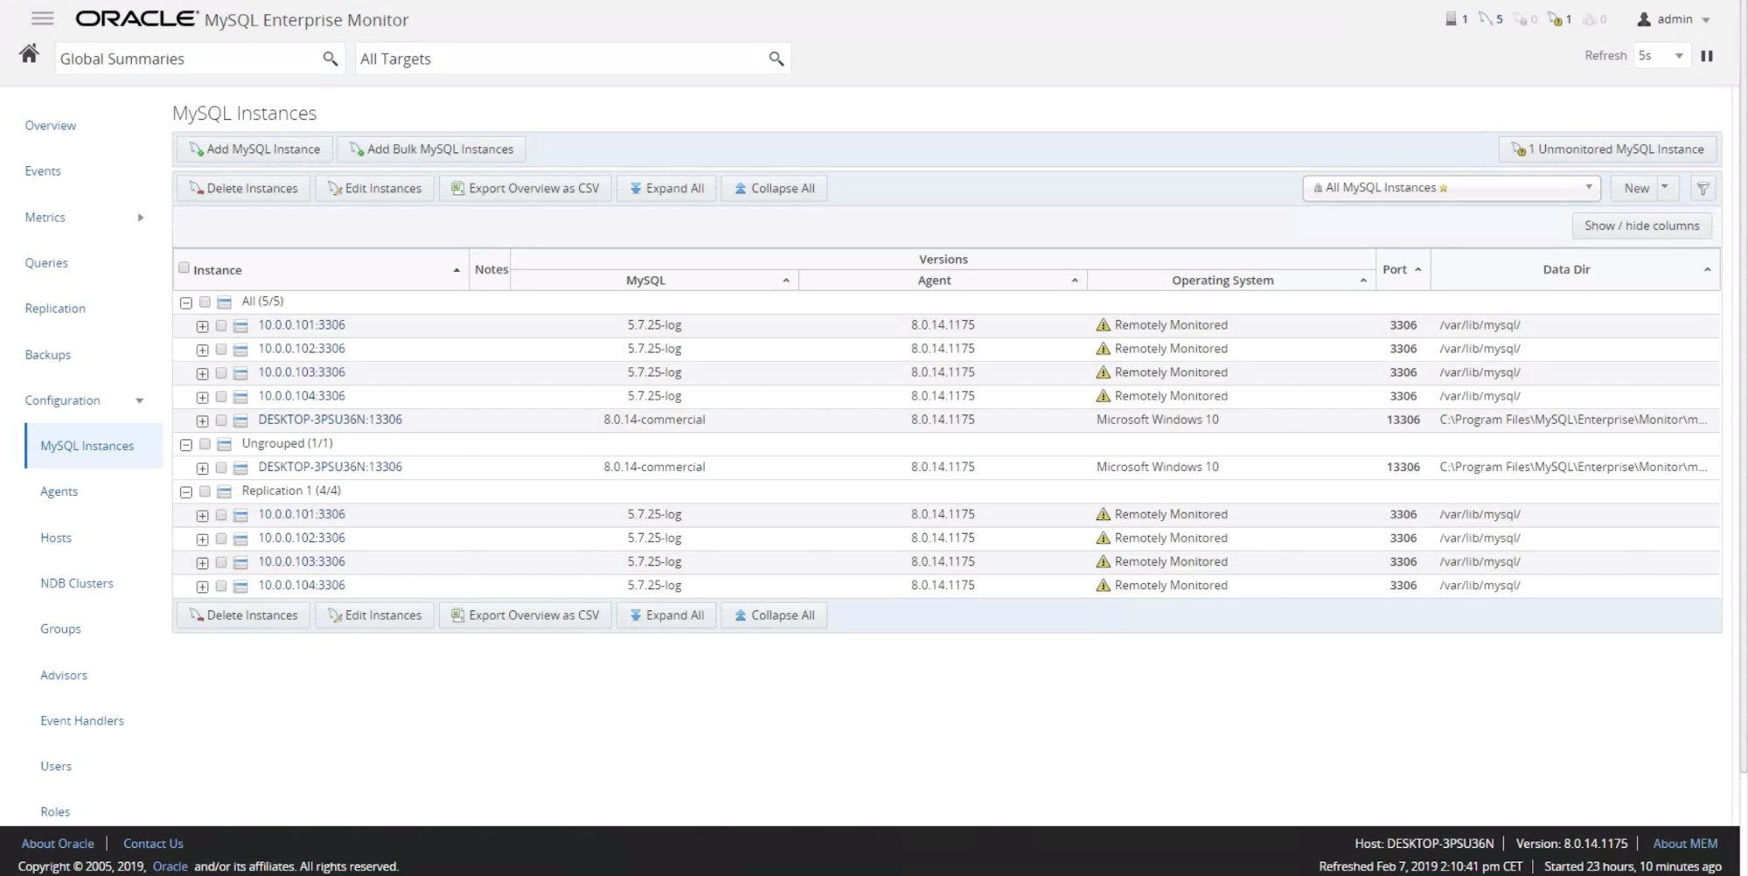Viewport: 1748px width, 876px height.
Task: Check the All (5/5) group checkbox
Action: tap(205, 302)
